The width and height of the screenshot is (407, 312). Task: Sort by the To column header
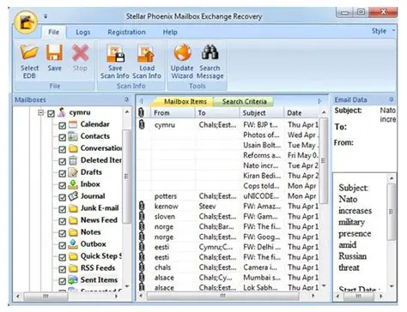click(x=217, y=113)
